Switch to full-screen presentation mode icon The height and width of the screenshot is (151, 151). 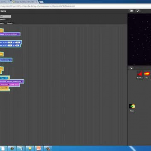(x=138, y=11)
